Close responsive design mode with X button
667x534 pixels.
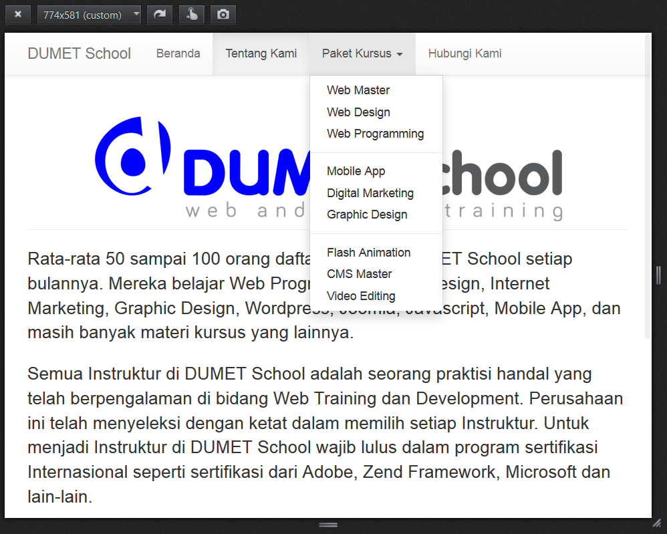[18, 15]
